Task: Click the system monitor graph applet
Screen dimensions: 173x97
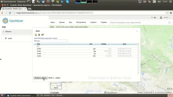Action: point(86,2)
